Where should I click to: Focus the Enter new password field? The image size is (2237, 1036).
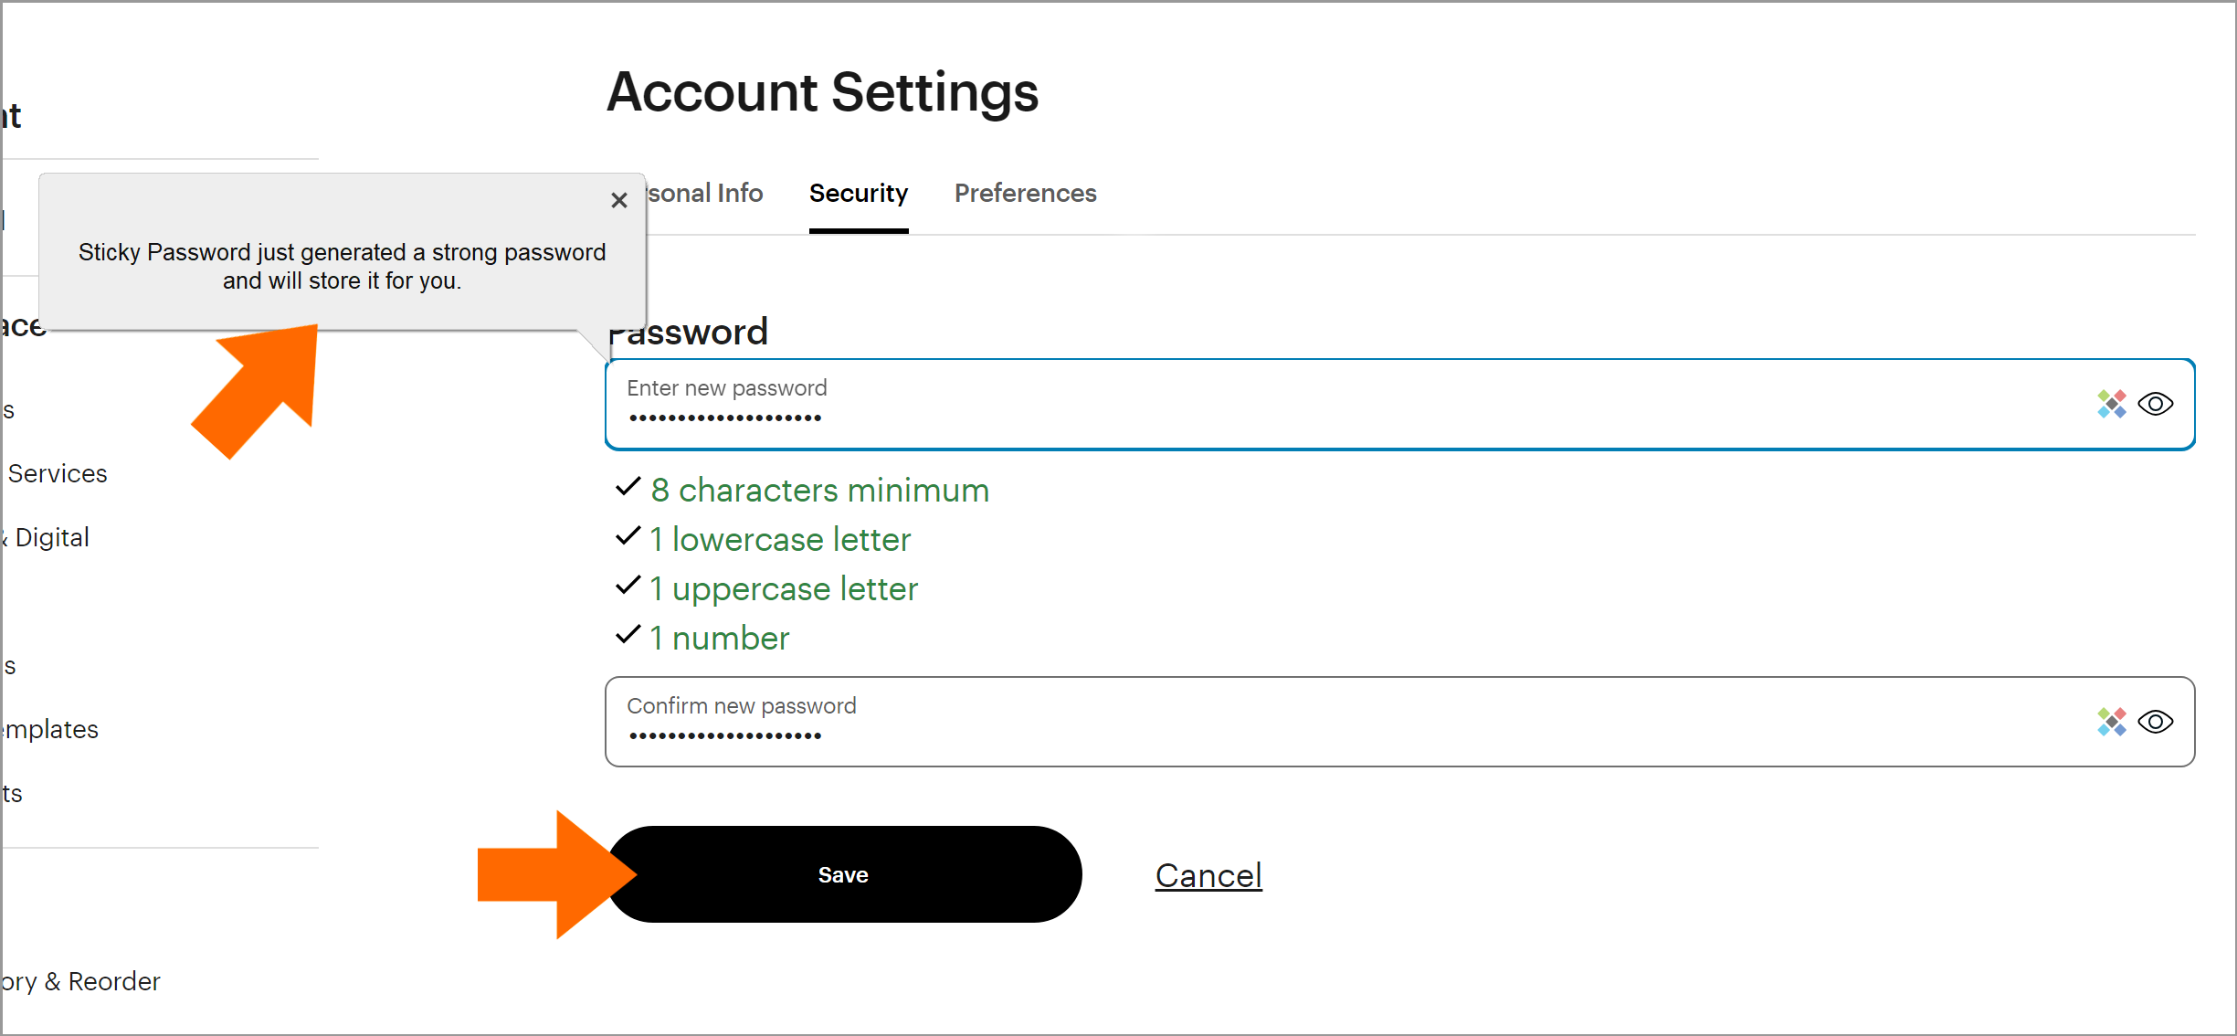[x=1400, y=404]
